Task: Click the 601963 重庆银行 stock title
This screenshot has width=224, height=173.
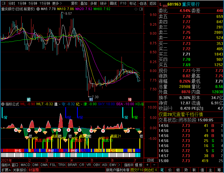Action: (184, 4)
